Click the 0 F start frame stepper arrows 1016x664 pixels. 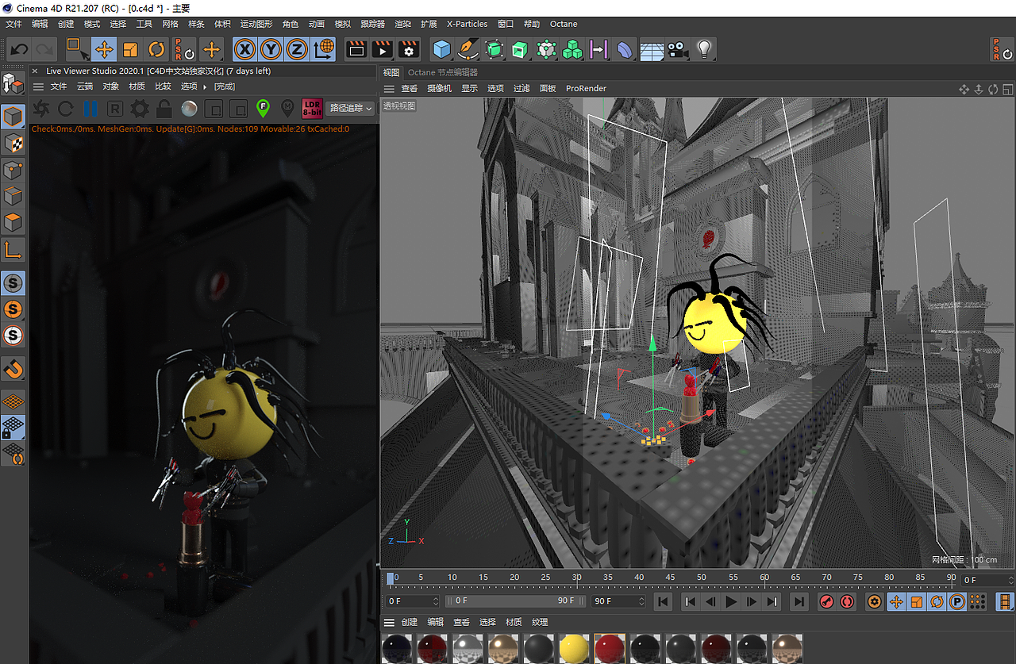tap(435, 601)
